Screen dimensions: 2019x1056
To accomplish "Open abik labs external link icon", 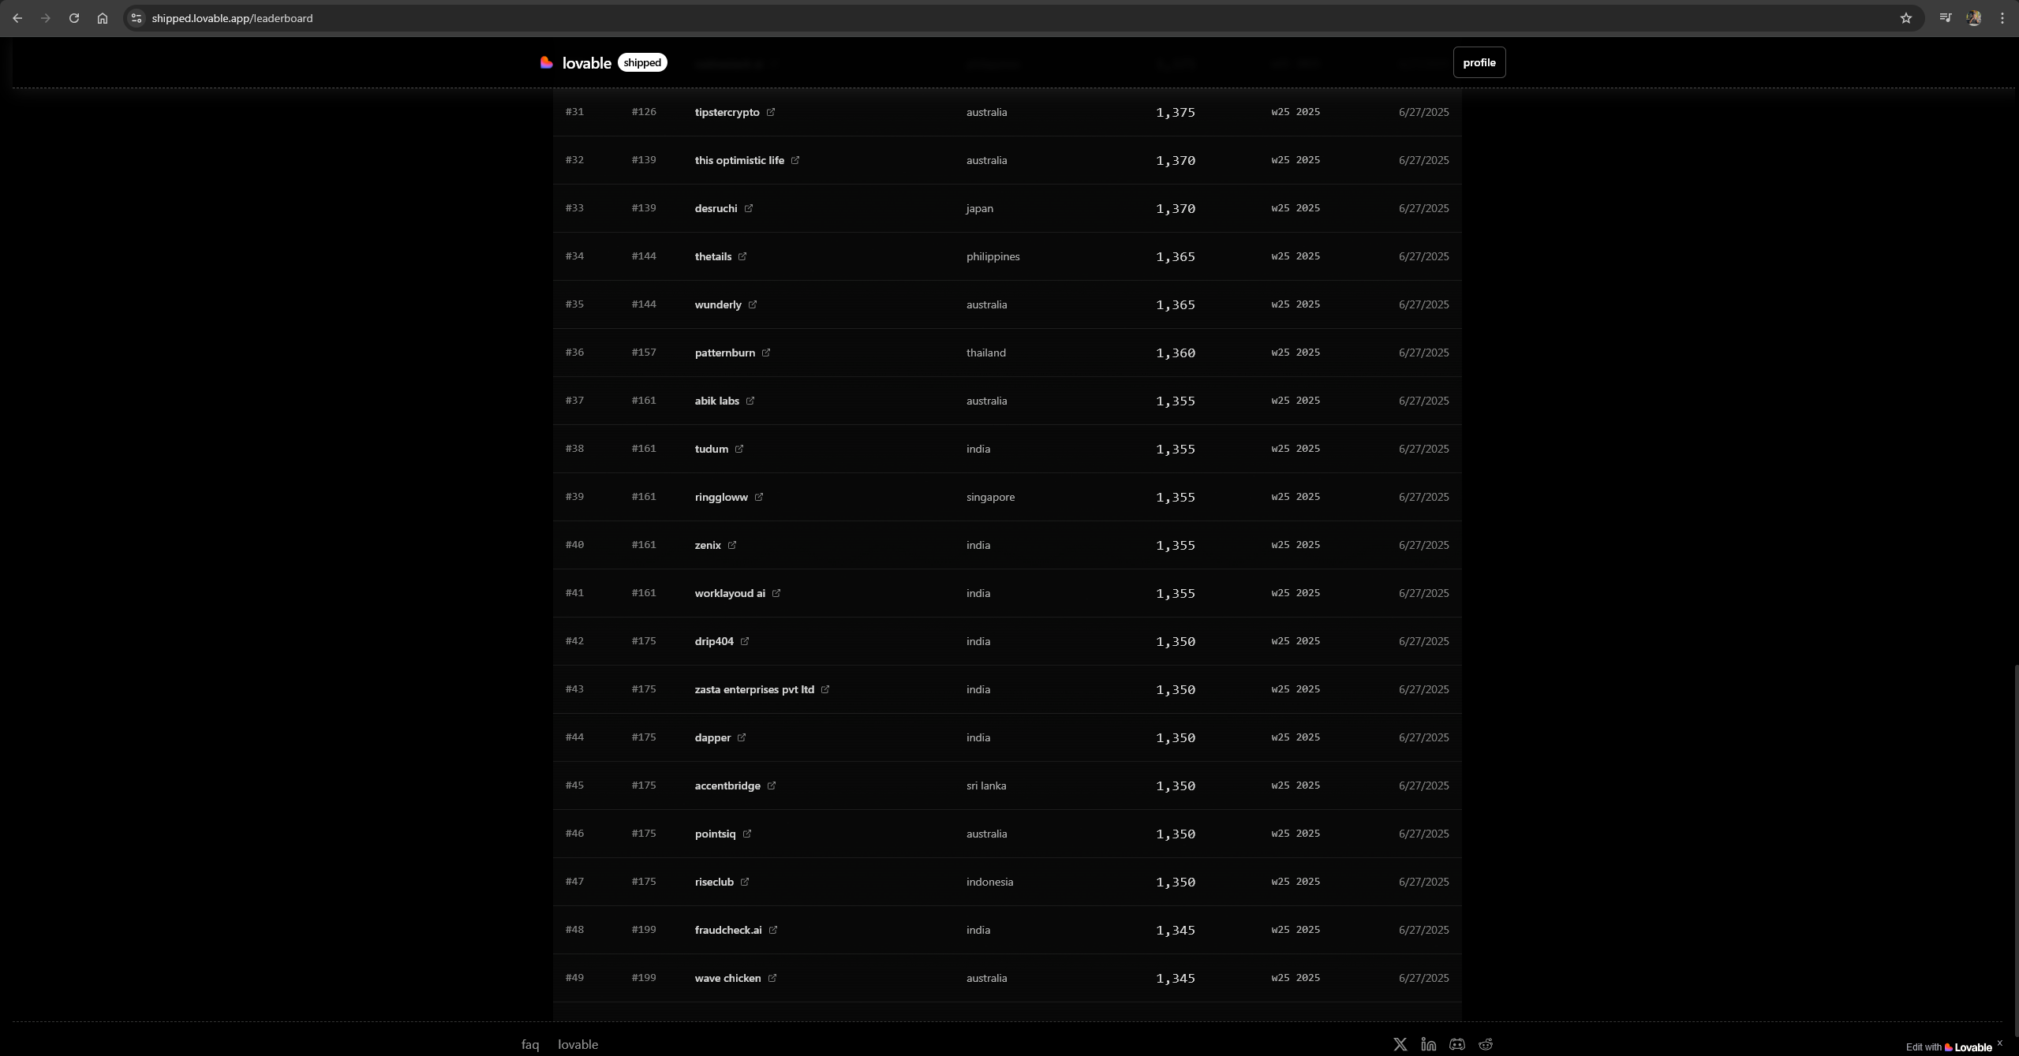I will (750, 401).
